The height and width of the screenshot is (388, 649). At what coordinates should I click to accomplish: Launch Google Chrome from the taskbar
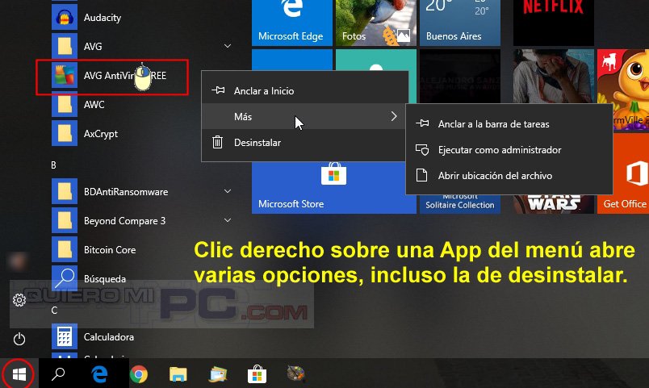pyautogui.click(x=139, y=375)
